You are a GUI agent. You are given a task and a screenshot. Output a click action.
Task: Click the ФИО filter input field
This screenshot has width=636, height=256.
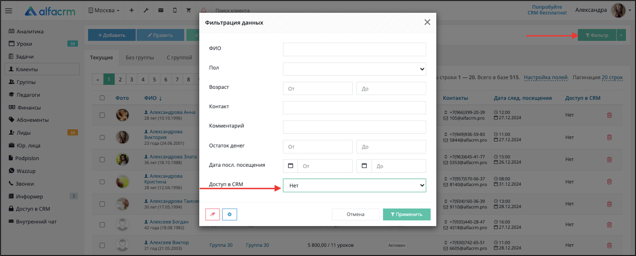click(354, 49)
